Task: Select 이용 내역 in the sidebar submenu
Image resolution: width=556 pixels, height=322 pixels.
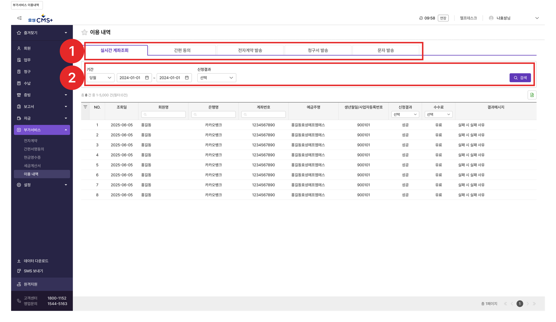Action: [42, 174]
